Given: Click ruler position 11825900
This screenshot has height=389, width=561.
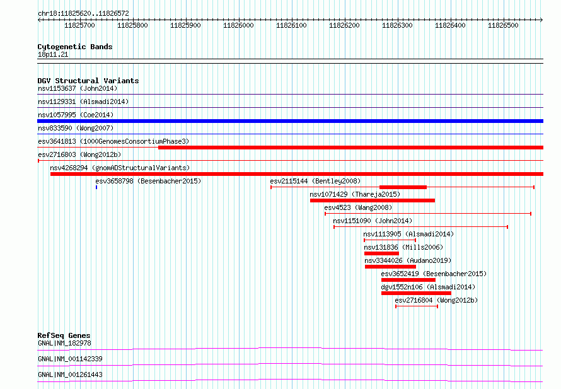Looking at the screenshot, I should 185,25.
